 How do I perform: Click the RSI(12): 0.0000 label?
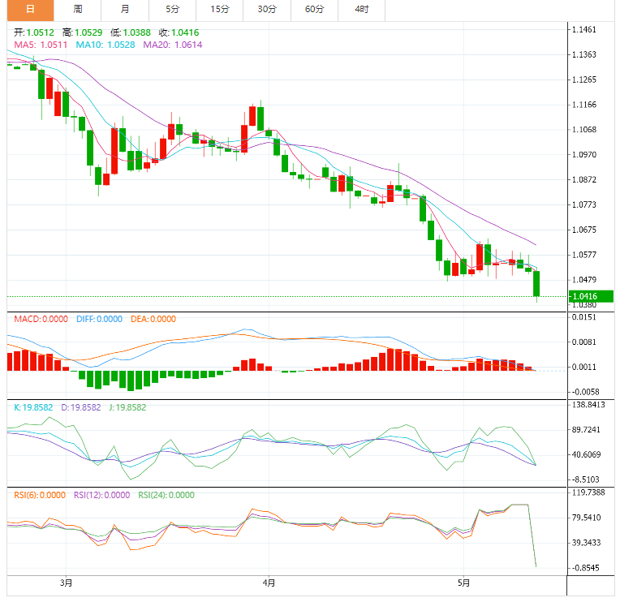coord(101,495)
